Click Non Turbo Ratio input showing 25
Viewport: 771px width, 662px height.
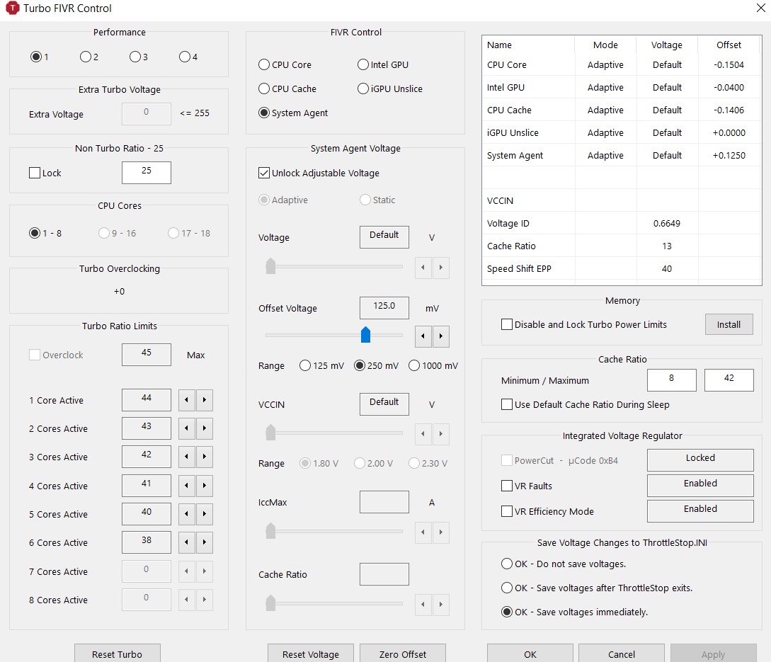147,173
